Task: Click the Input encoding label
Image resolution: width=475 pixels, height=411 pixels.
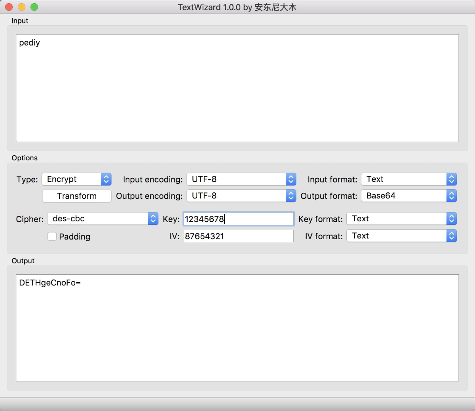Action: click(153, 180)
